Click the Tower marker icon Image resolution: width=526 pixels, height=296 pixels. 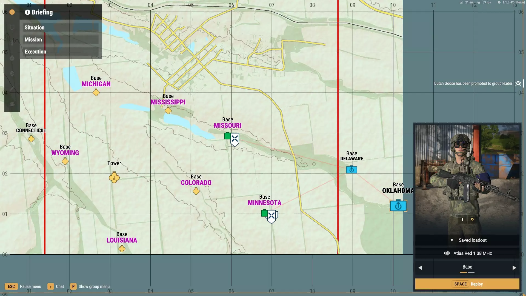[x=114, y=178]
